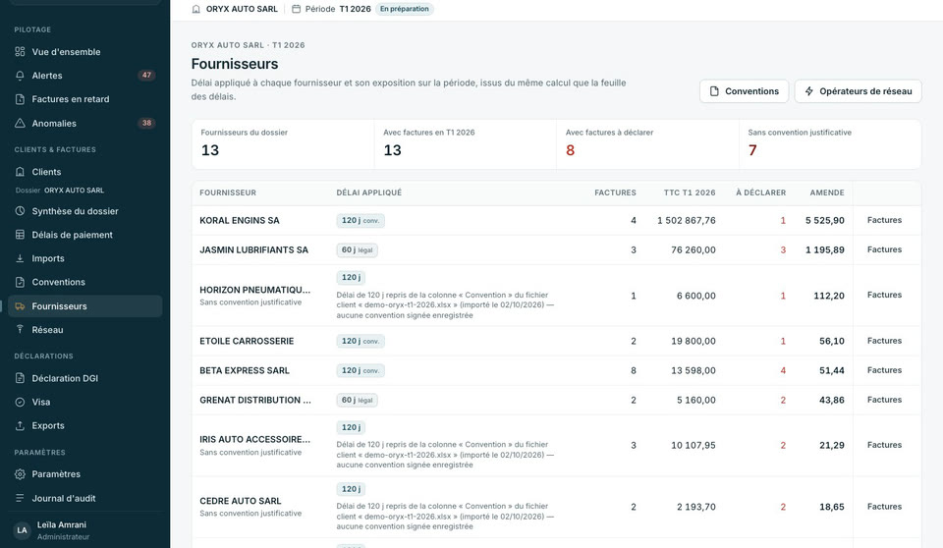Click the Clients building icon
The image size is (943, 548).
click(x=20, y=172)
